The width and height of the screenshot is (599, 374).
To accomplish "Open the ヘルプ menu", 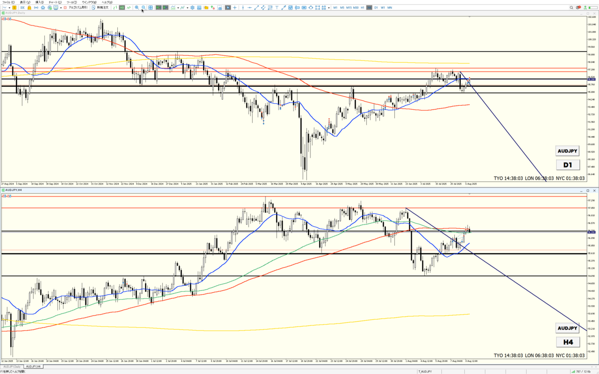I will tap(107, 2).
